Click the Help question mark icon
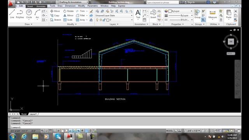249x140 pixels. click(x=214, y=2)
